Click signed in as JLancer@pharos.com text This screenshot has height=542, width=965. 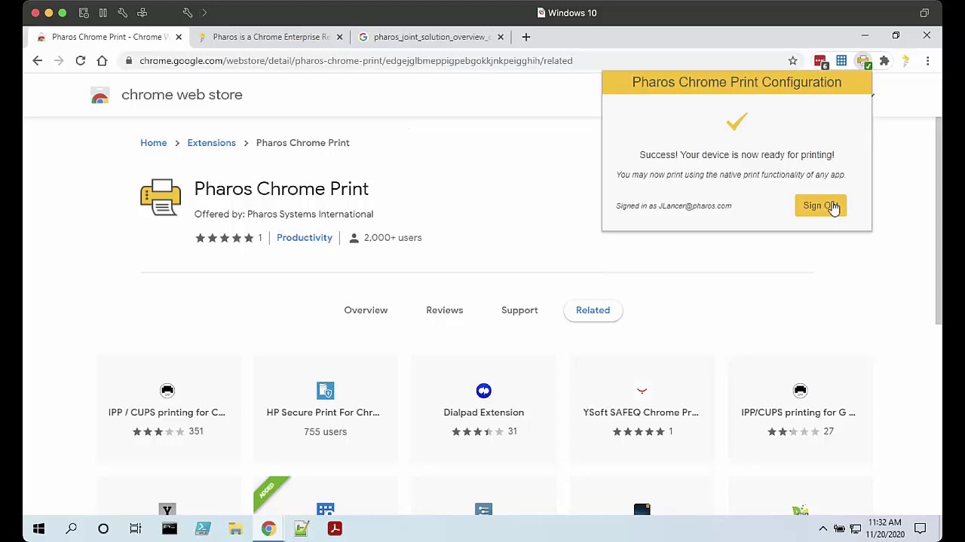[673, 206]
